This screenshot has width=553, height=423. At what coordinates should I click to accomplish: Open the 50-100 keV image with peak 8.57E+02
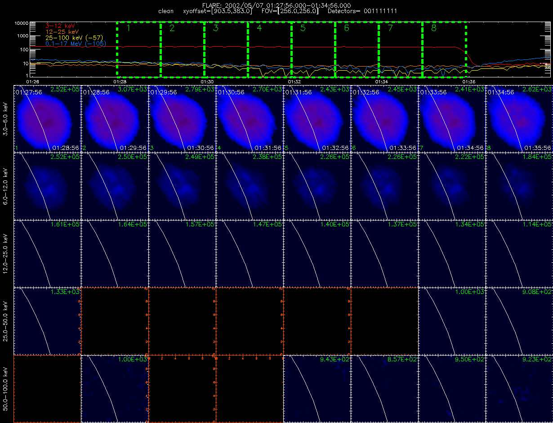[384, 388]
